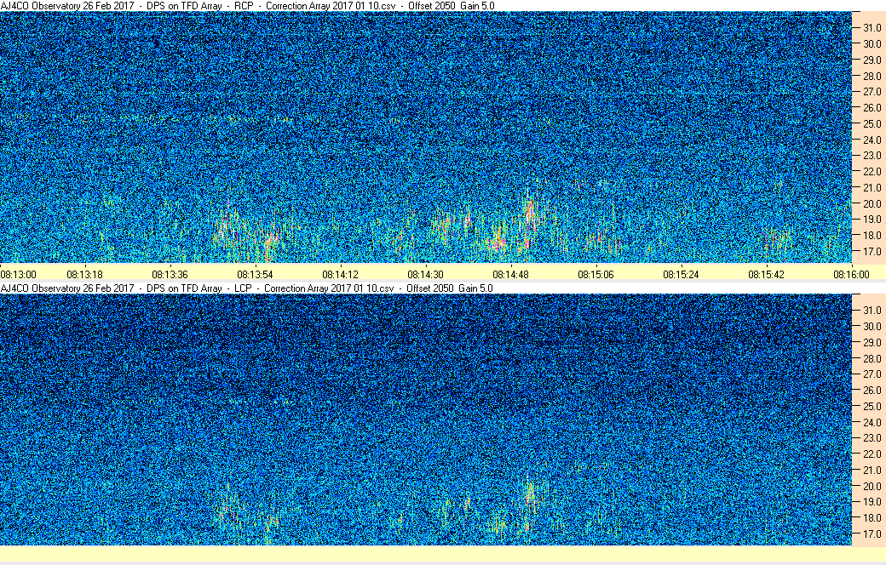Click 18.0 on the LCP frequency axis

click(x=872, y=517)
